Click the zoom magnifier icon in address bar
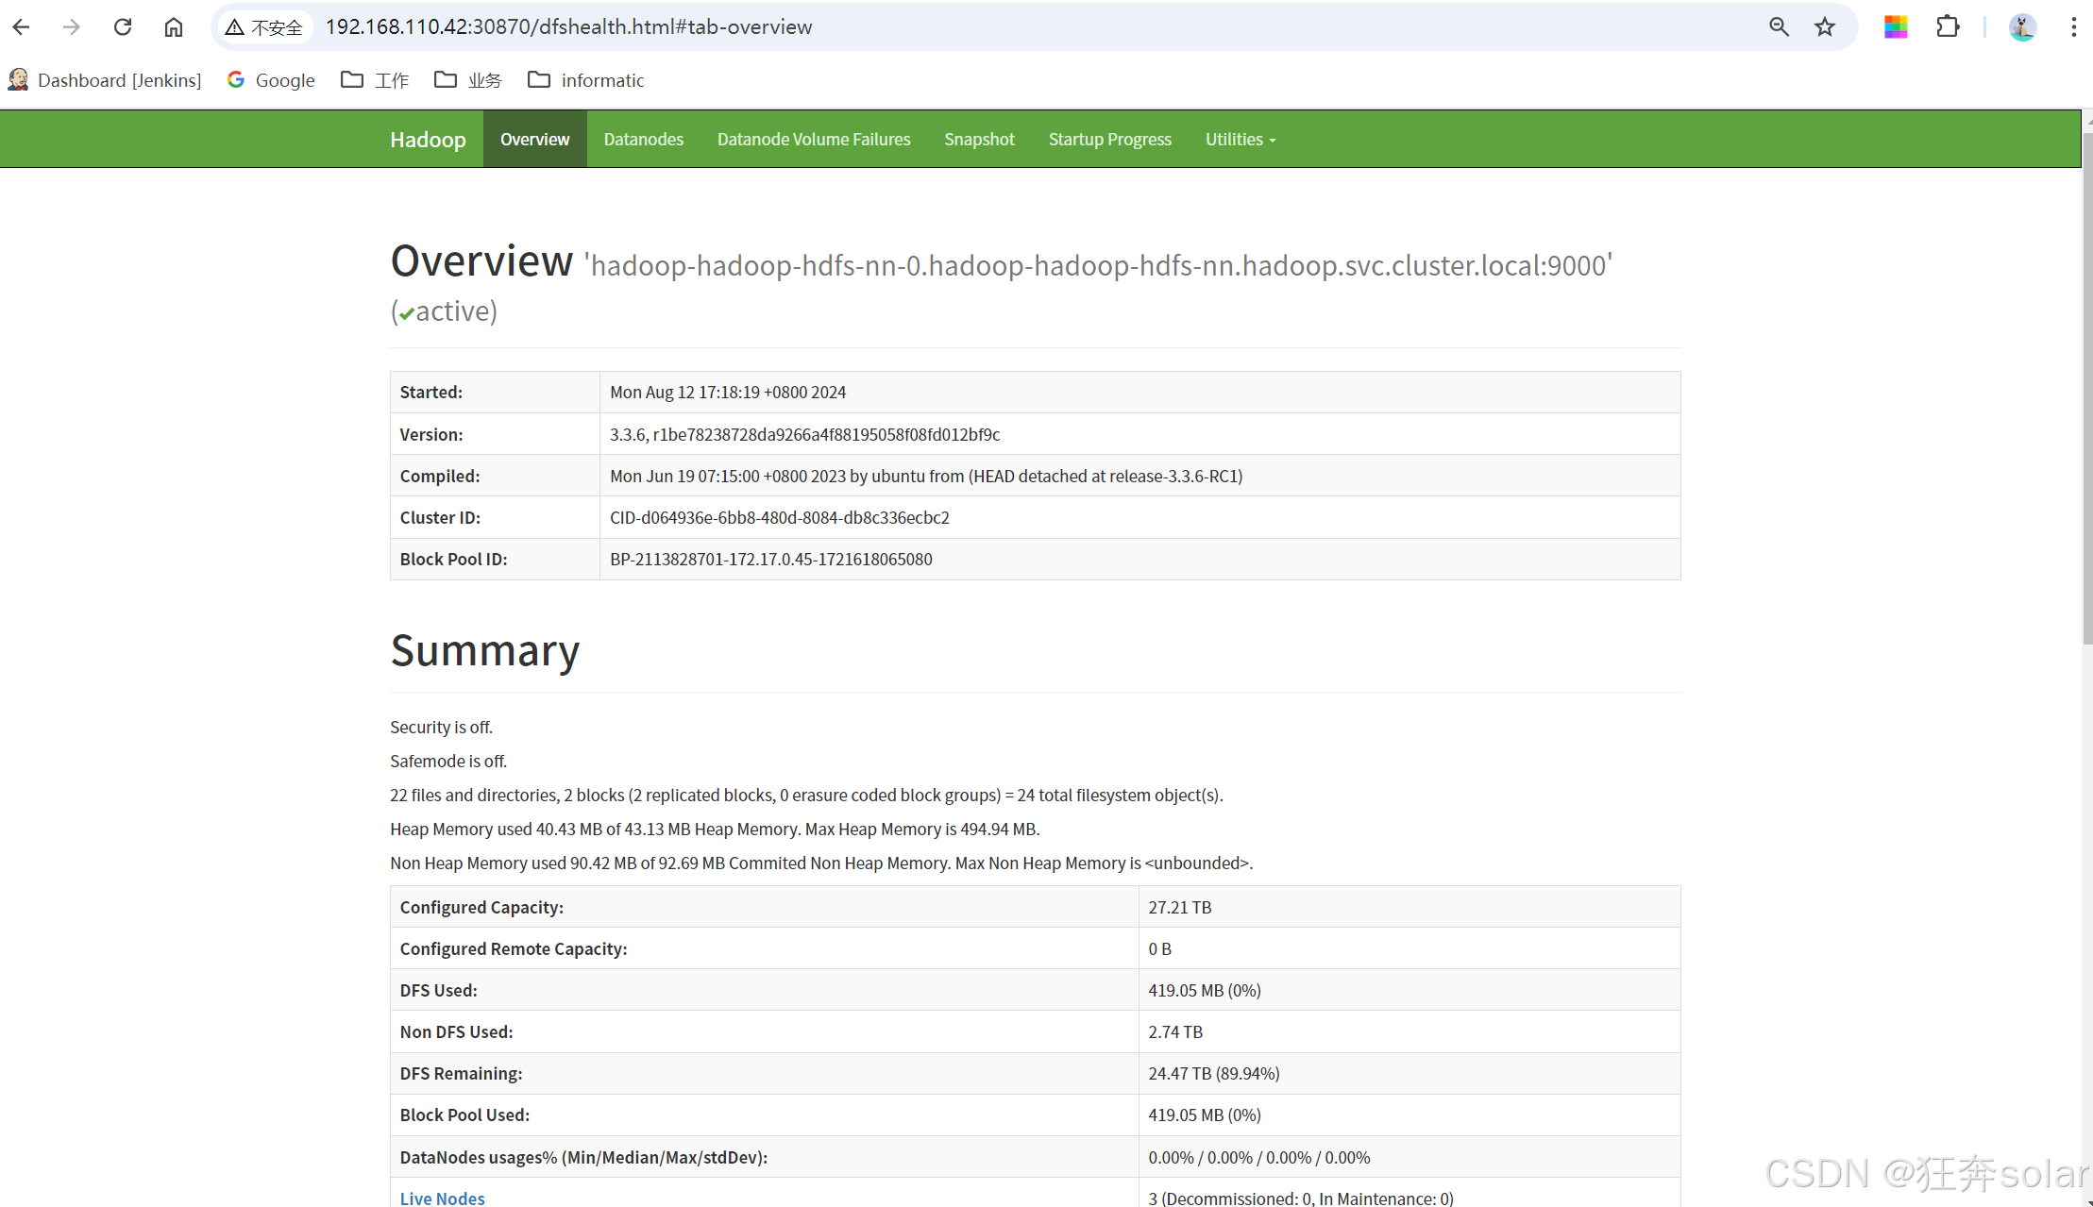Viewport: 2093px width, 1207px height. point(1779,26)
